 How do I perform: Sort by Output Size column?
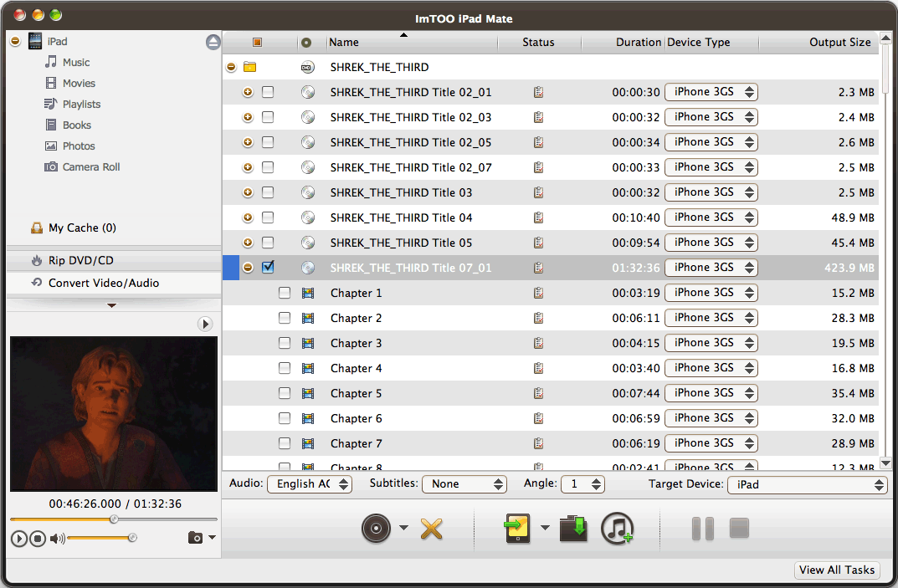(818, 43)
